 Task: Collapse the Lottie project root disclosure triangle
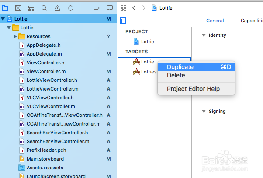(x=3, y=19)
